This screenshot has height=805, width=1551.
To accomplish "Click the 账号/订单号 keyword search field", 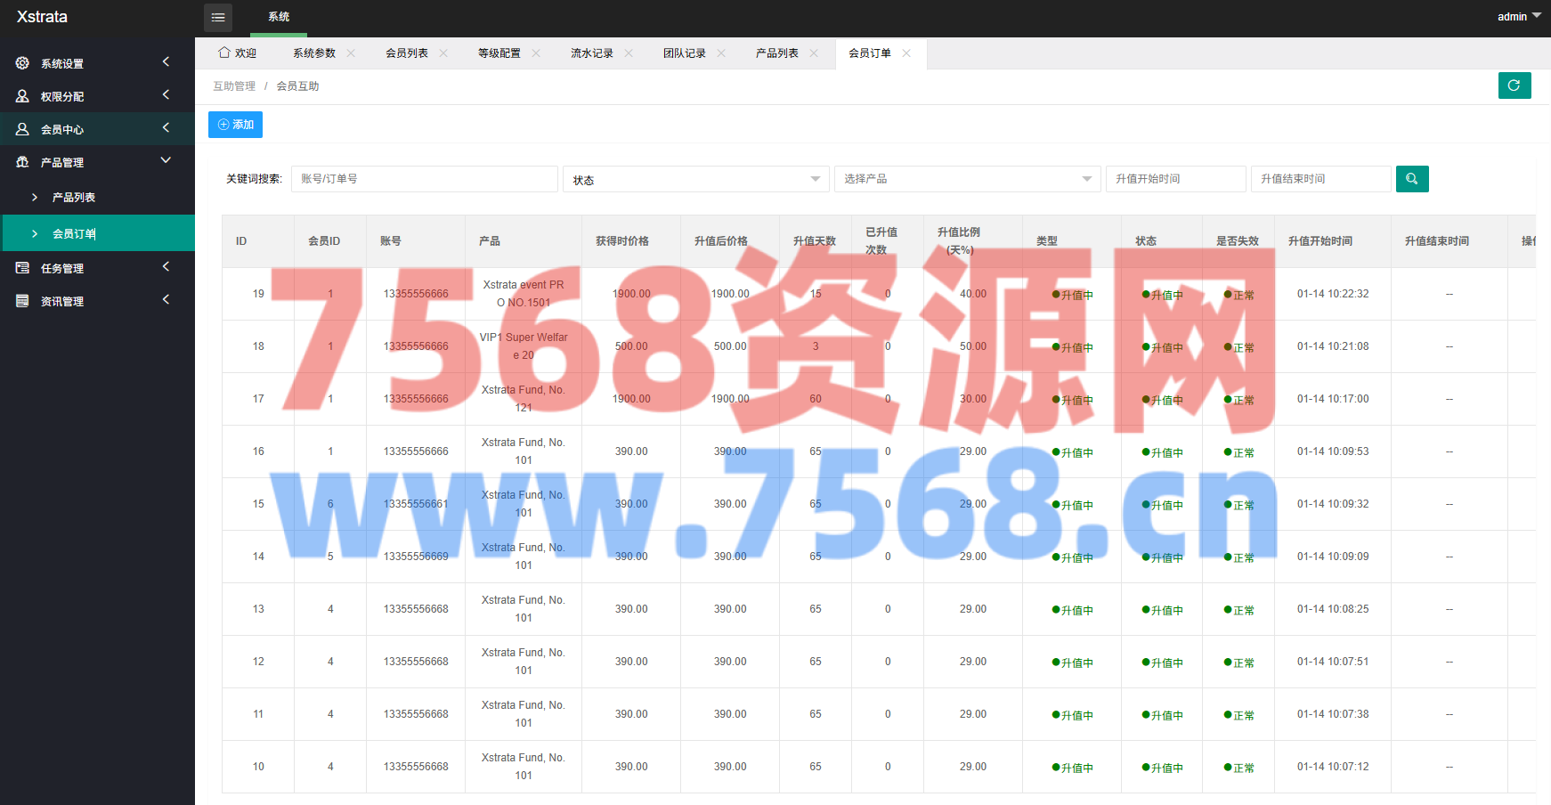I will tap(424, 179).
